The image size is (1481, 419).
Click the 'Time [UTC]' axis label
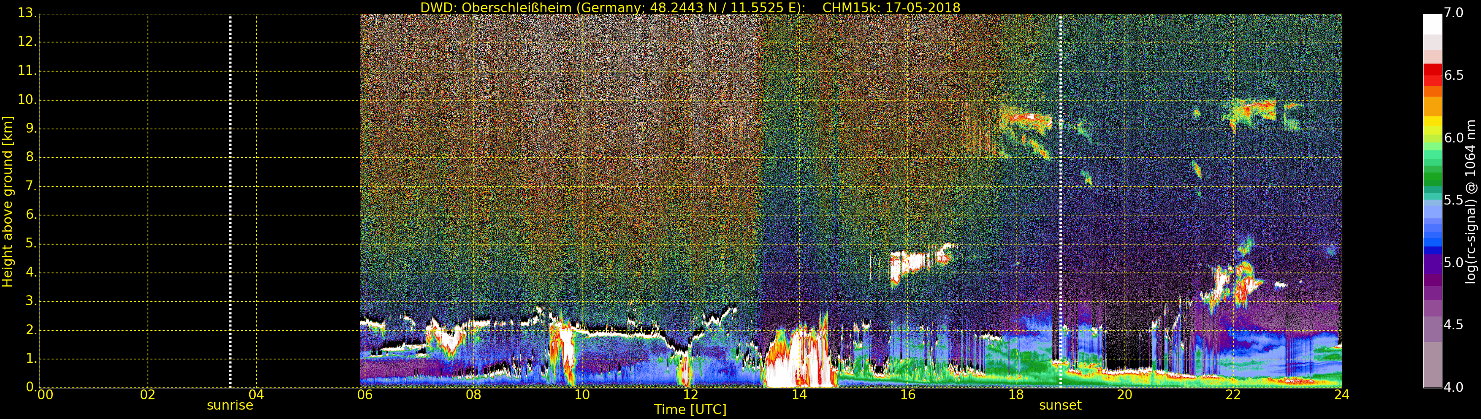(x=690, y=409)
